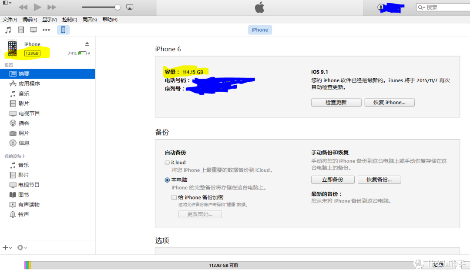This screenshot has width=470, height=273.
Task: Select 铃声 in the sidebar
Action: coord(48,214)
